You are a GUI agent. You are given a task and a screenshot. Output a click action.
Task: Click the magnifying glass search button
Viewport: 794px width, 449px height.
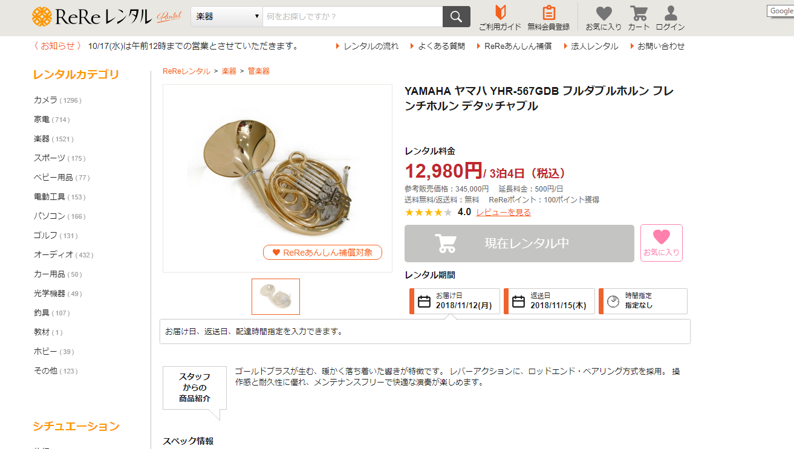457,17
